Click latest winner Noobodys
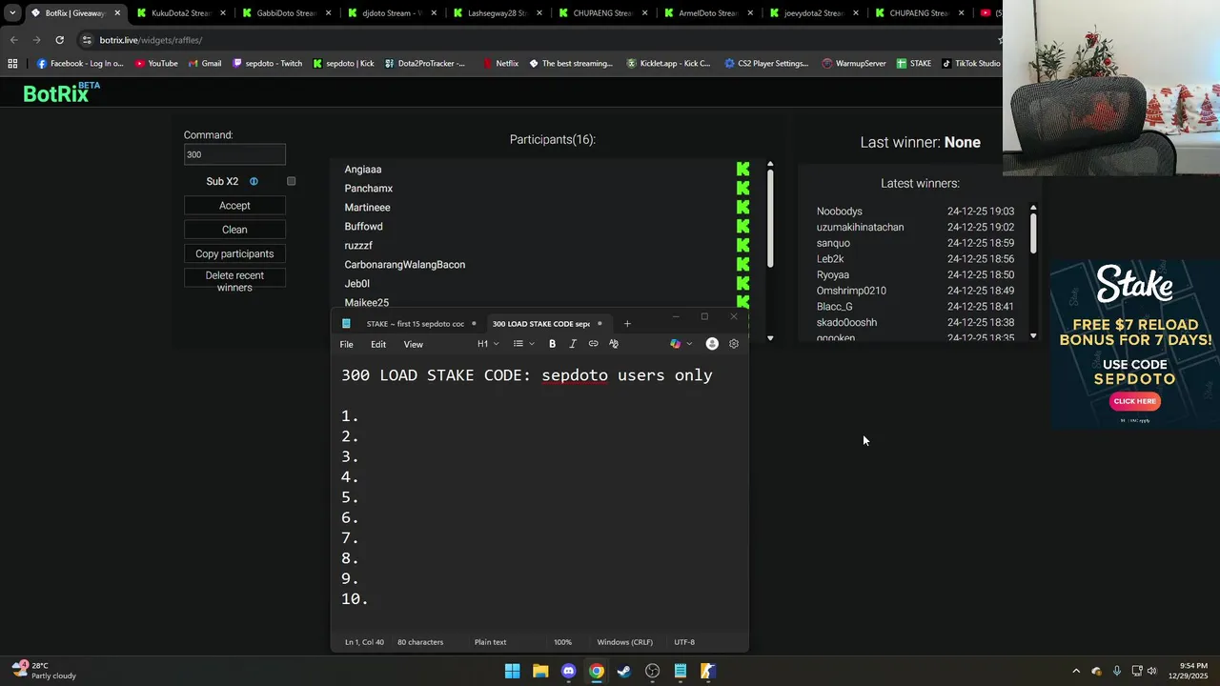Screen dimensions: 1220x686 [x=839, y=212]
